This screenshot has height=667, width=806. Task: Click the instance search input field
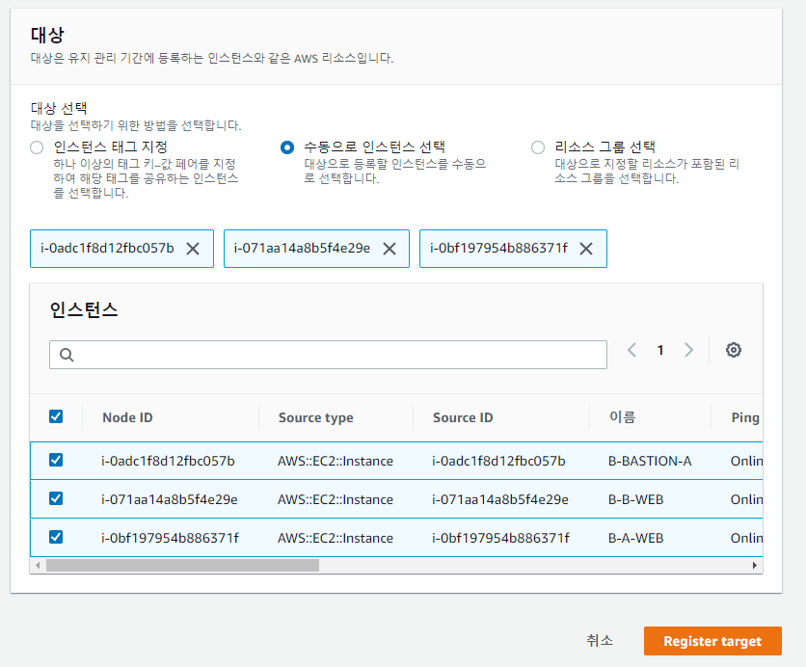click(x=328, y=355)
